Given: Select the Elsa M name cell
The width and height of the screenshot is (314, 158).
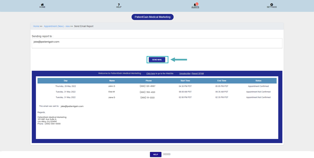Looking at the screenshot, I should coord(111,92).
